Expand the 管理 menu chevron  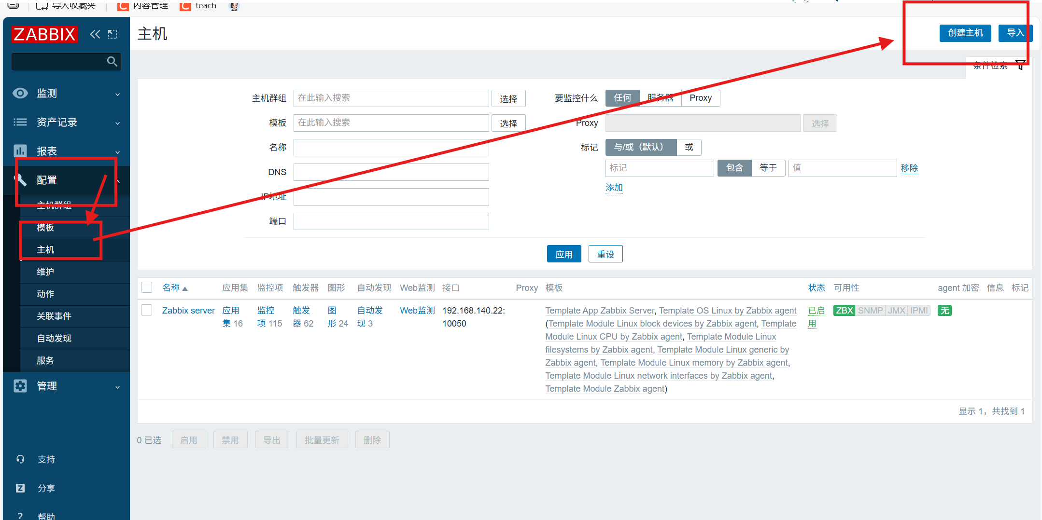click(117, 387)
